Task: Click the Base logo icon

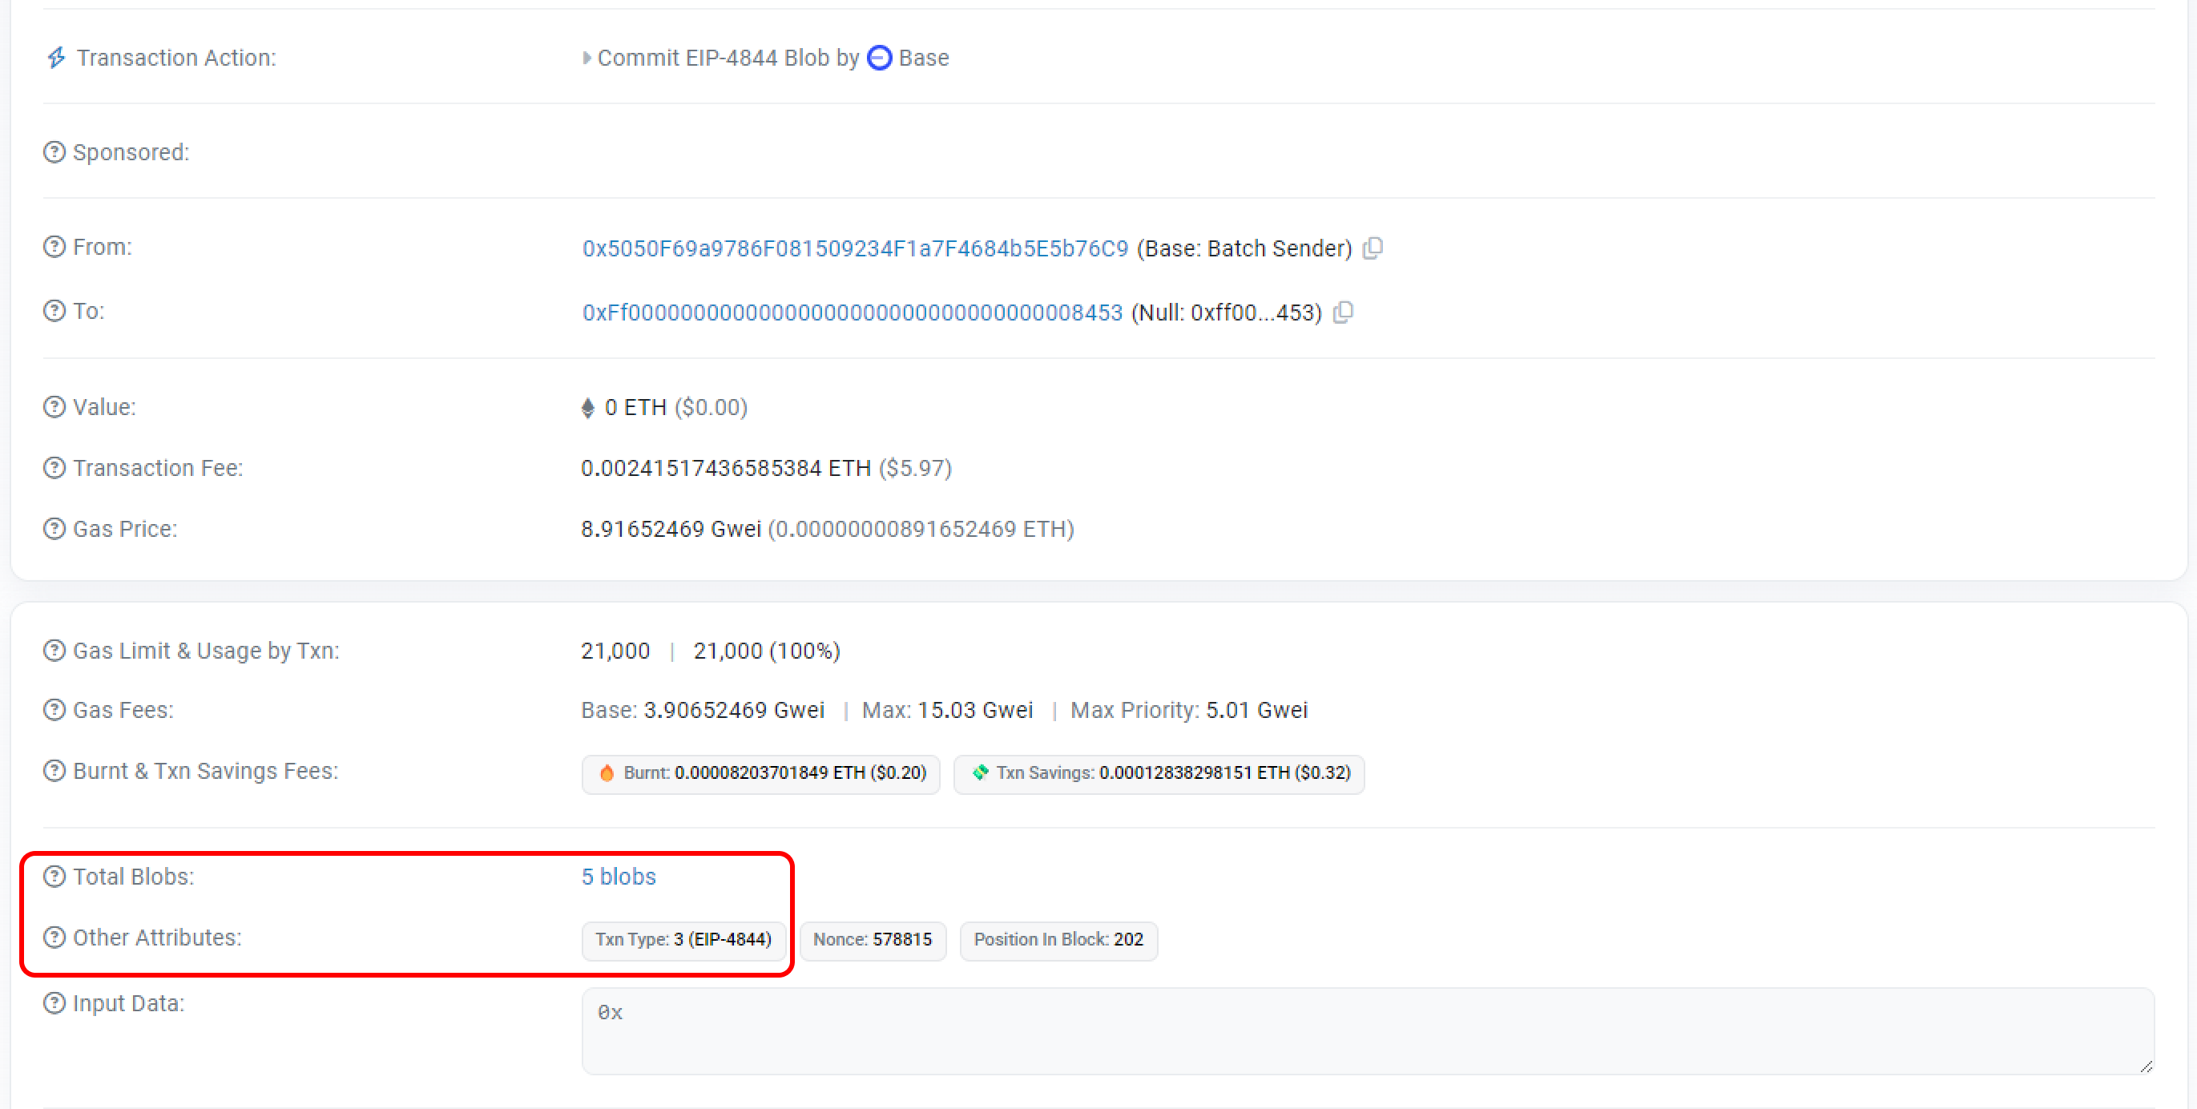Action: pos(879,57)
